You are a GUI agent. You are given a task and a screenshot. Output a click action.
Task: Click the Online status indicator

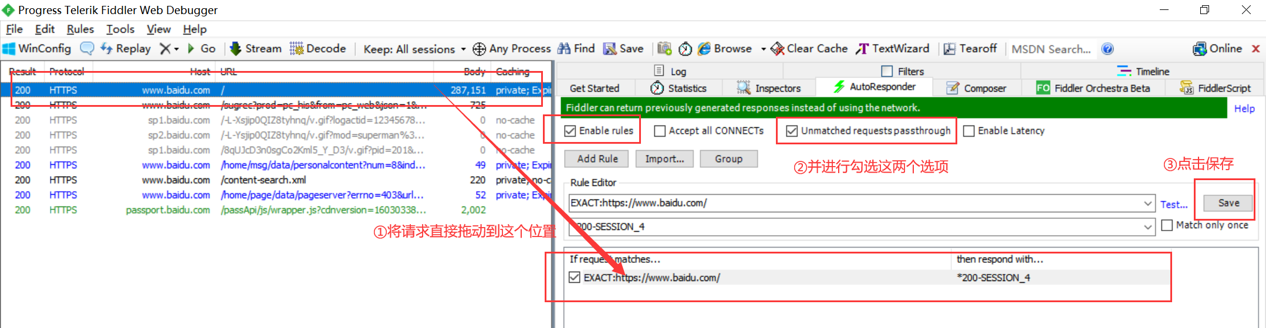[x=1217, y=49]
